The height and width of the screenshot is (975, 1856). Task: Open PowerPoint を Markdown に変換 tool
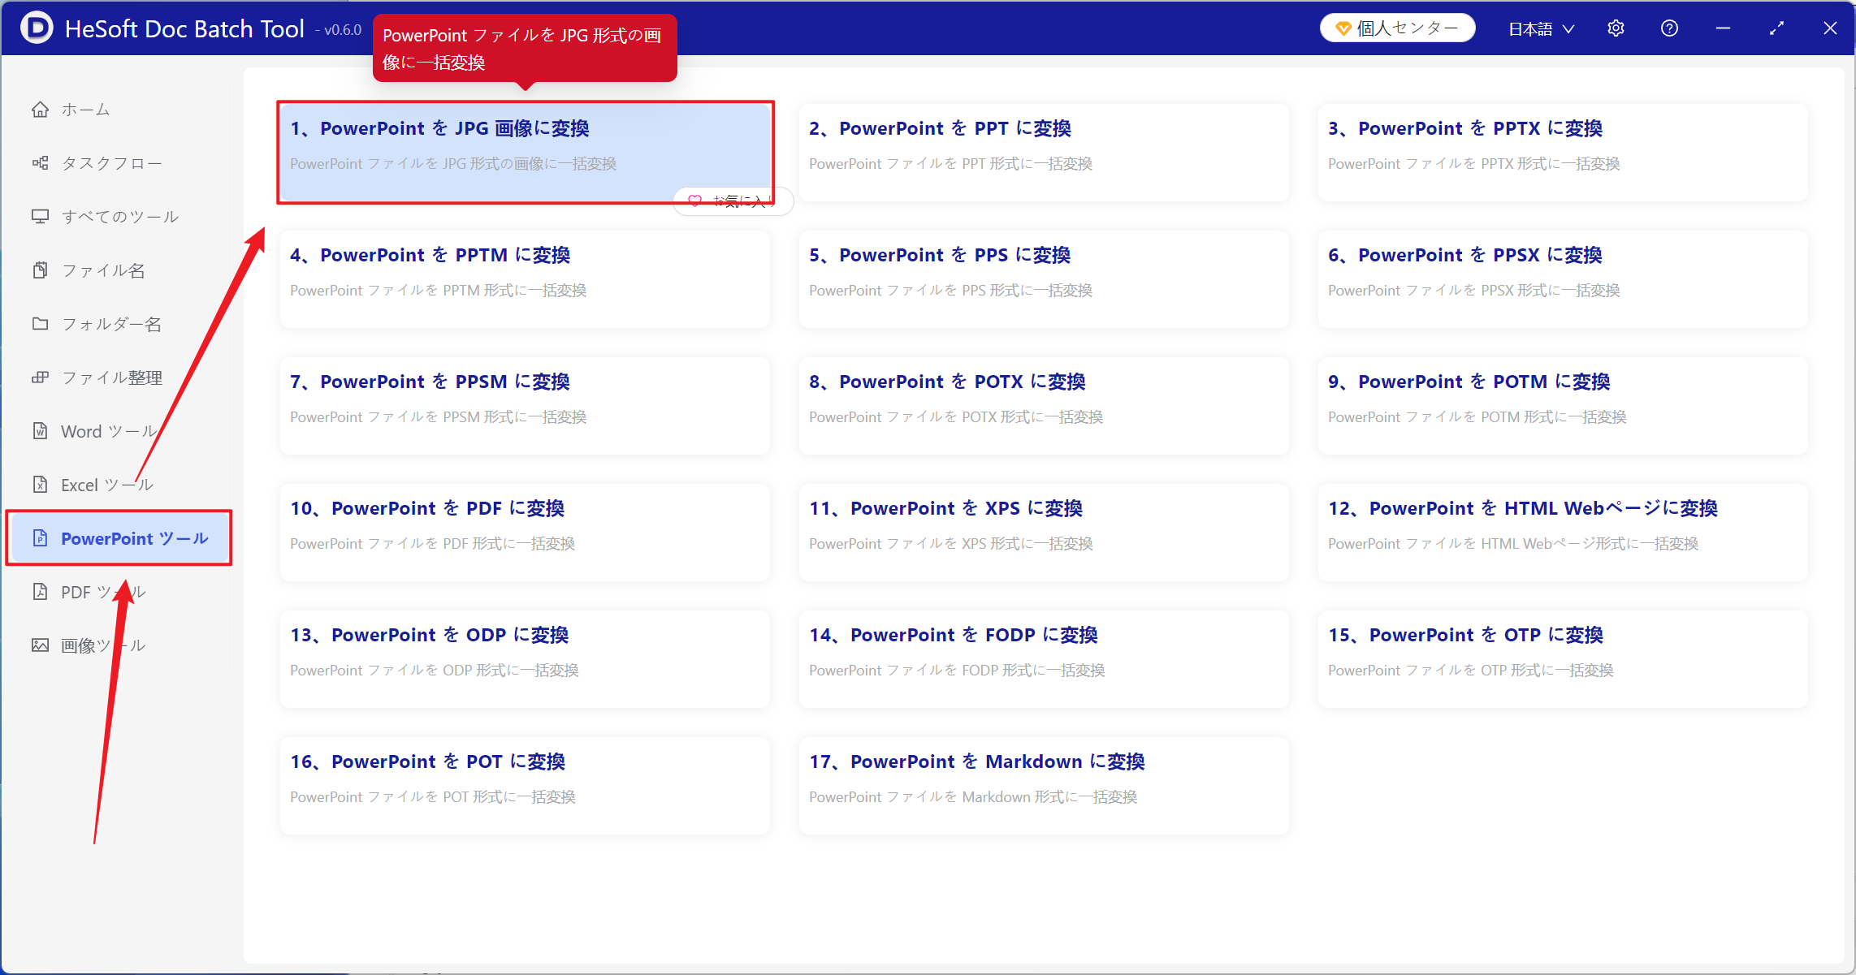(x=1044, y=785)
